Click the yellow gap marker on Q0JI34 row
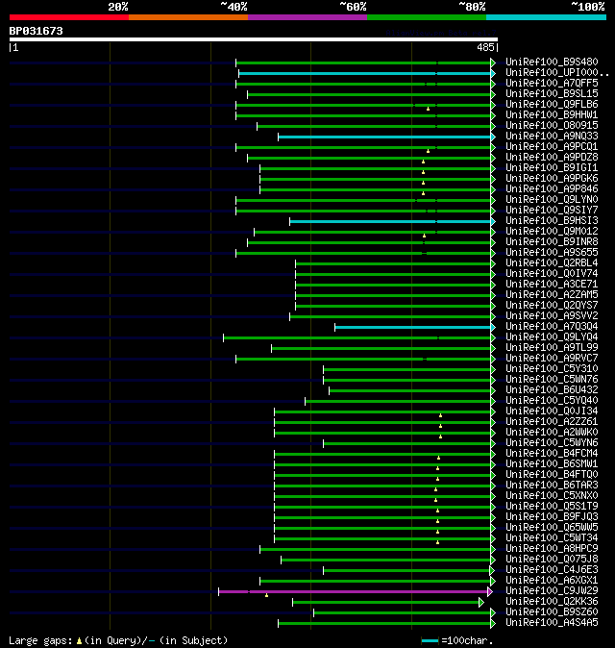Viewport: 615px width, 648px height. (x=441, y=415)
